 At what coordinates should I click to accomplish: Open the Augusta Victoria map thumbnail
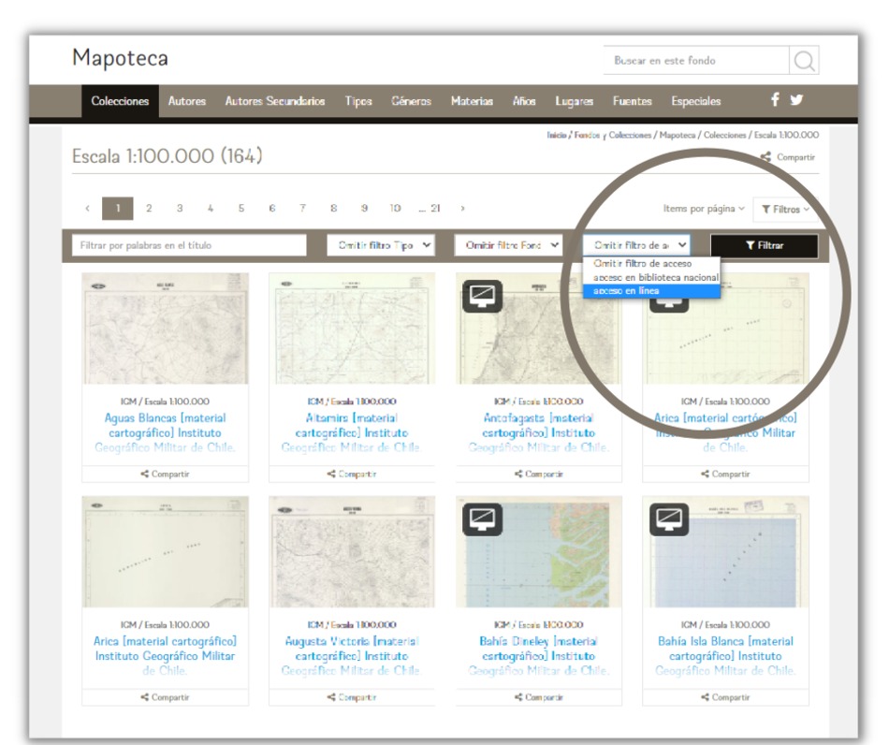352,552
